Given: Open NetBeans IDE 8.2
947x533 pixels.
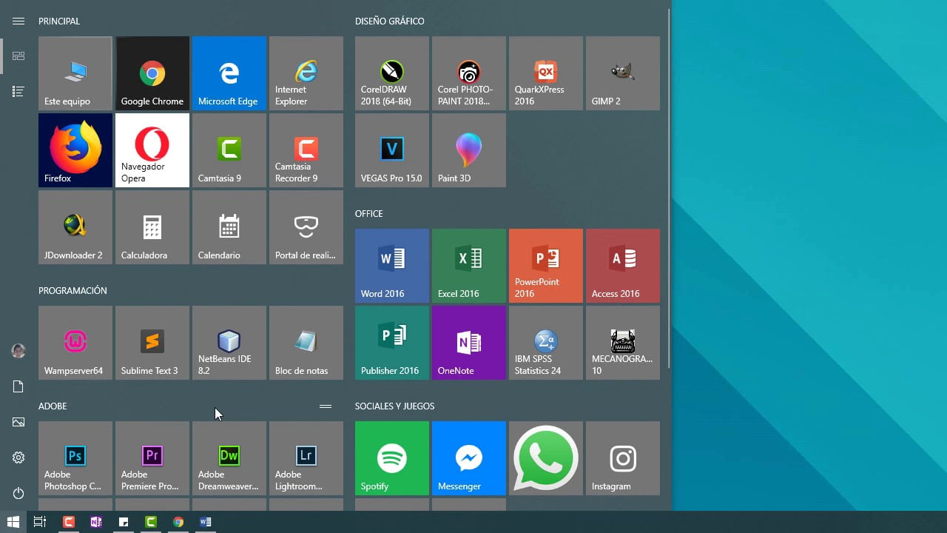Looking at the screenshot, I should (x=229, y=342).
